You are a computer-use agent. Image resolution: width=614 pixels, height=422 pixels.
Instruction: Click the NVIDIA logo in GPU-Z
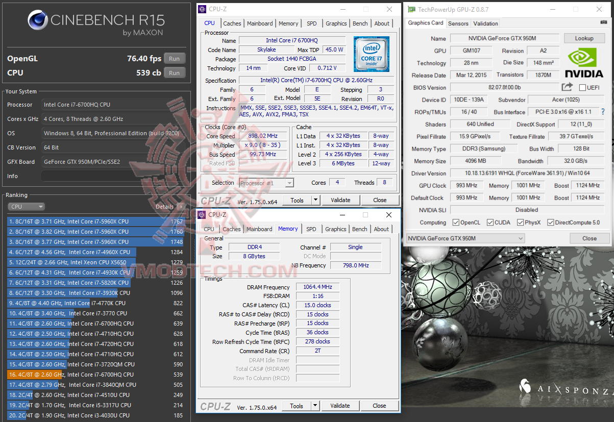585,63
